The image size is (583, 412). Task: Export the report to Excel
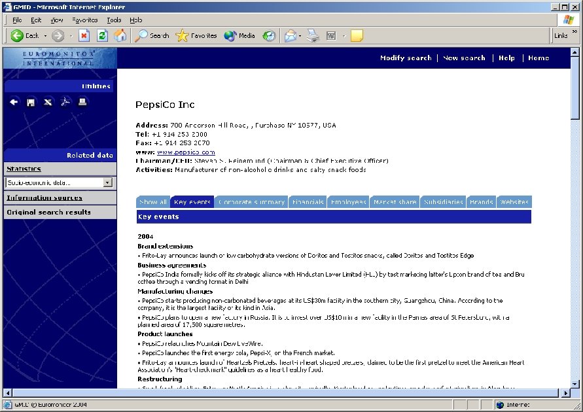coord(46,102)
